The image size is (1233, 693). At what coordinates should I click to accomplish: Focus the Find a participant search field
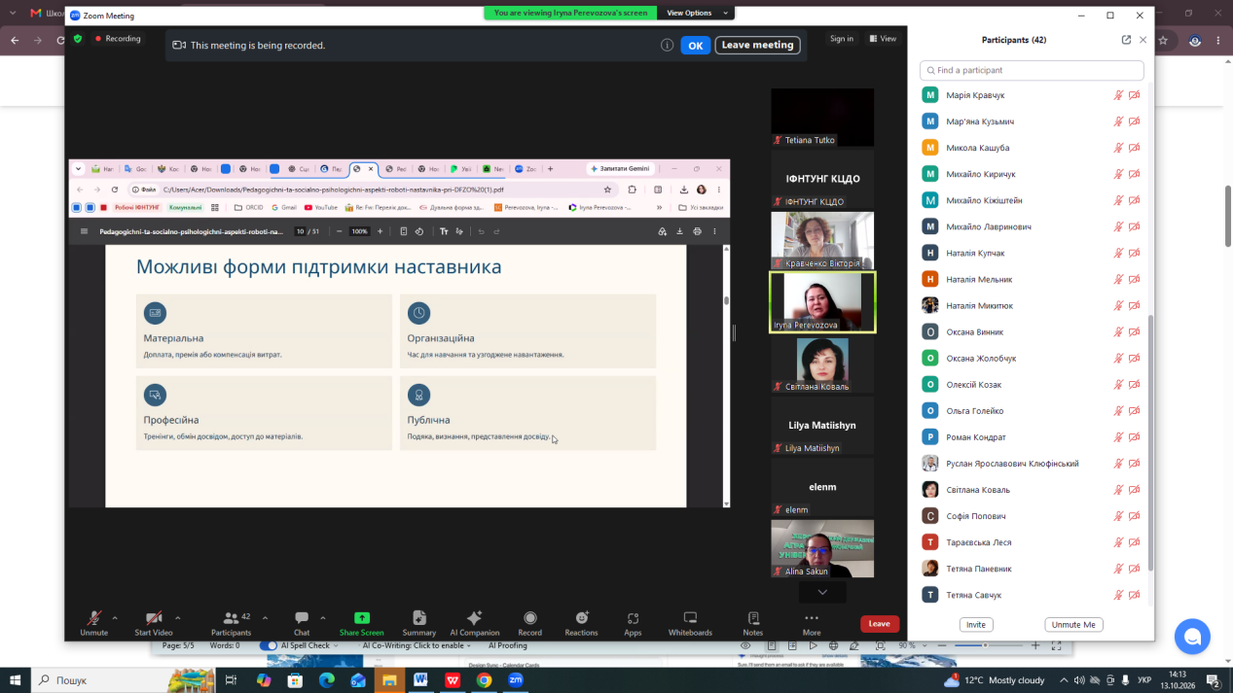click(1032, 70)
